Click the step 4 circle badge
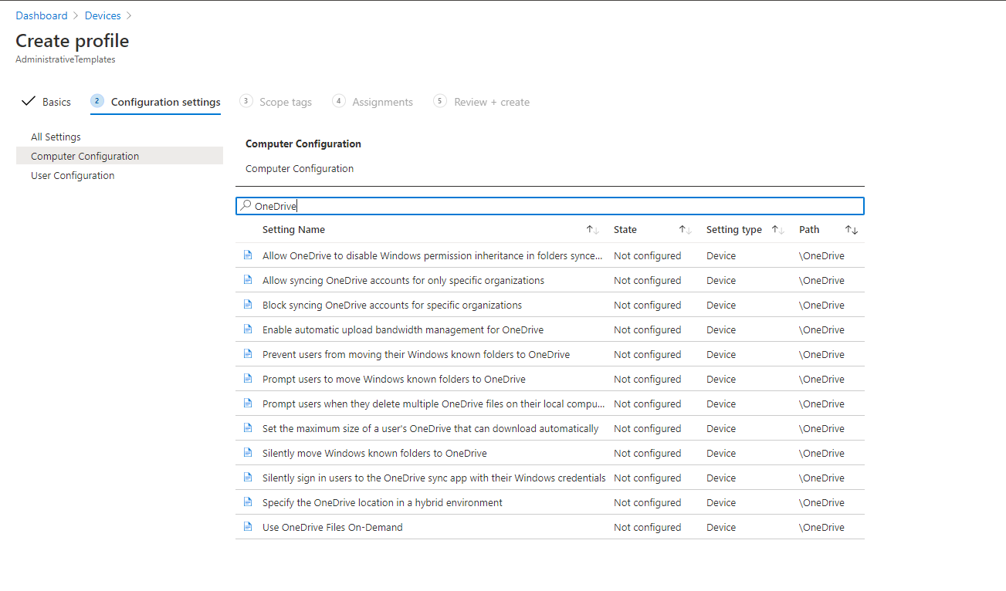 click(x=338, y=101)
